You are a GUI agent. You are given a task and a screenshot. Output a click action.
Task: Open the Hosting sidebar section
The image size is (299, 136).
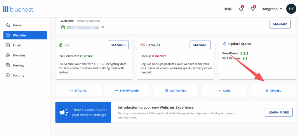(18, 65)
